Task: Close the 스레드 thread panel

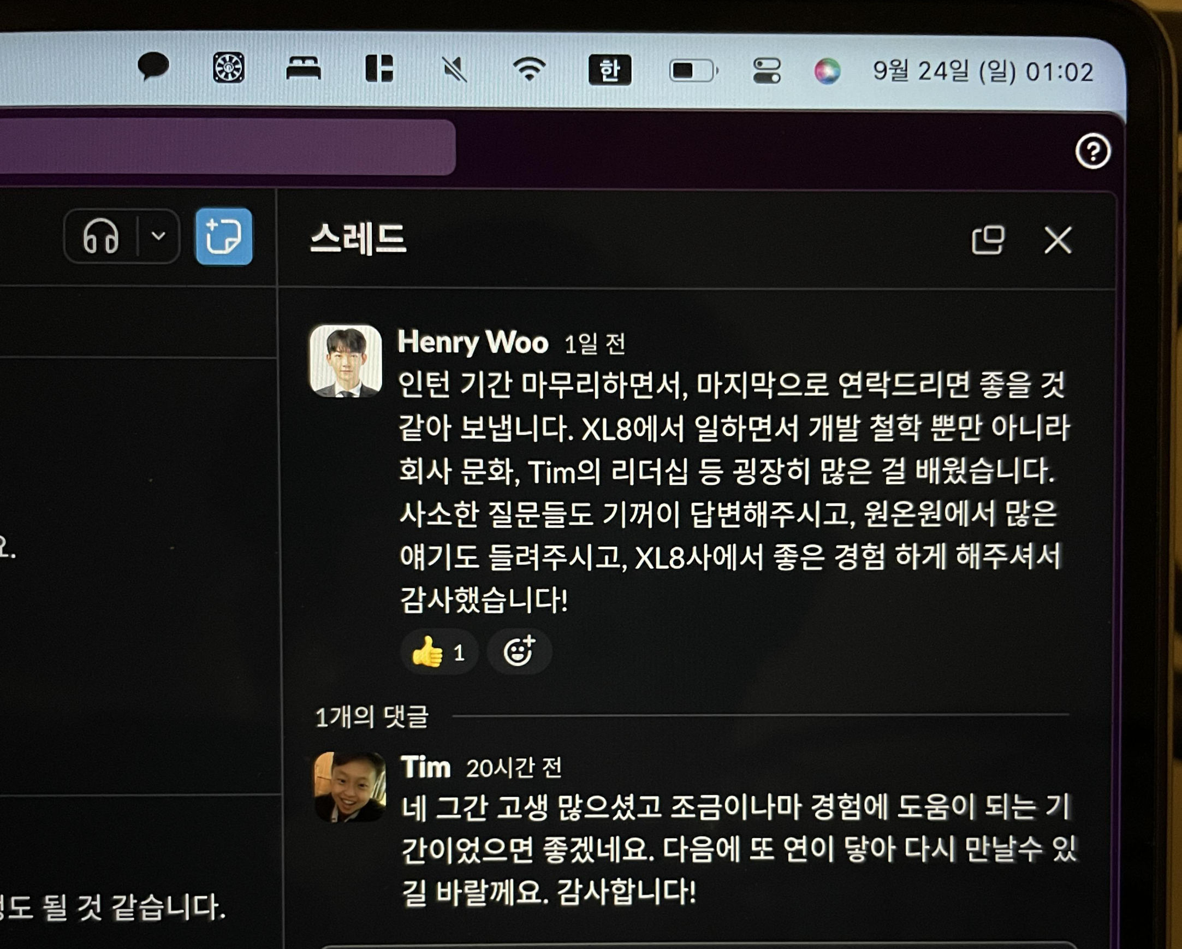Action: [x=1058, y=240]
